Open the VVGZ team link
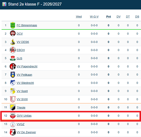Viewport: 141px width, 137px height. click(x=20, y=124)
